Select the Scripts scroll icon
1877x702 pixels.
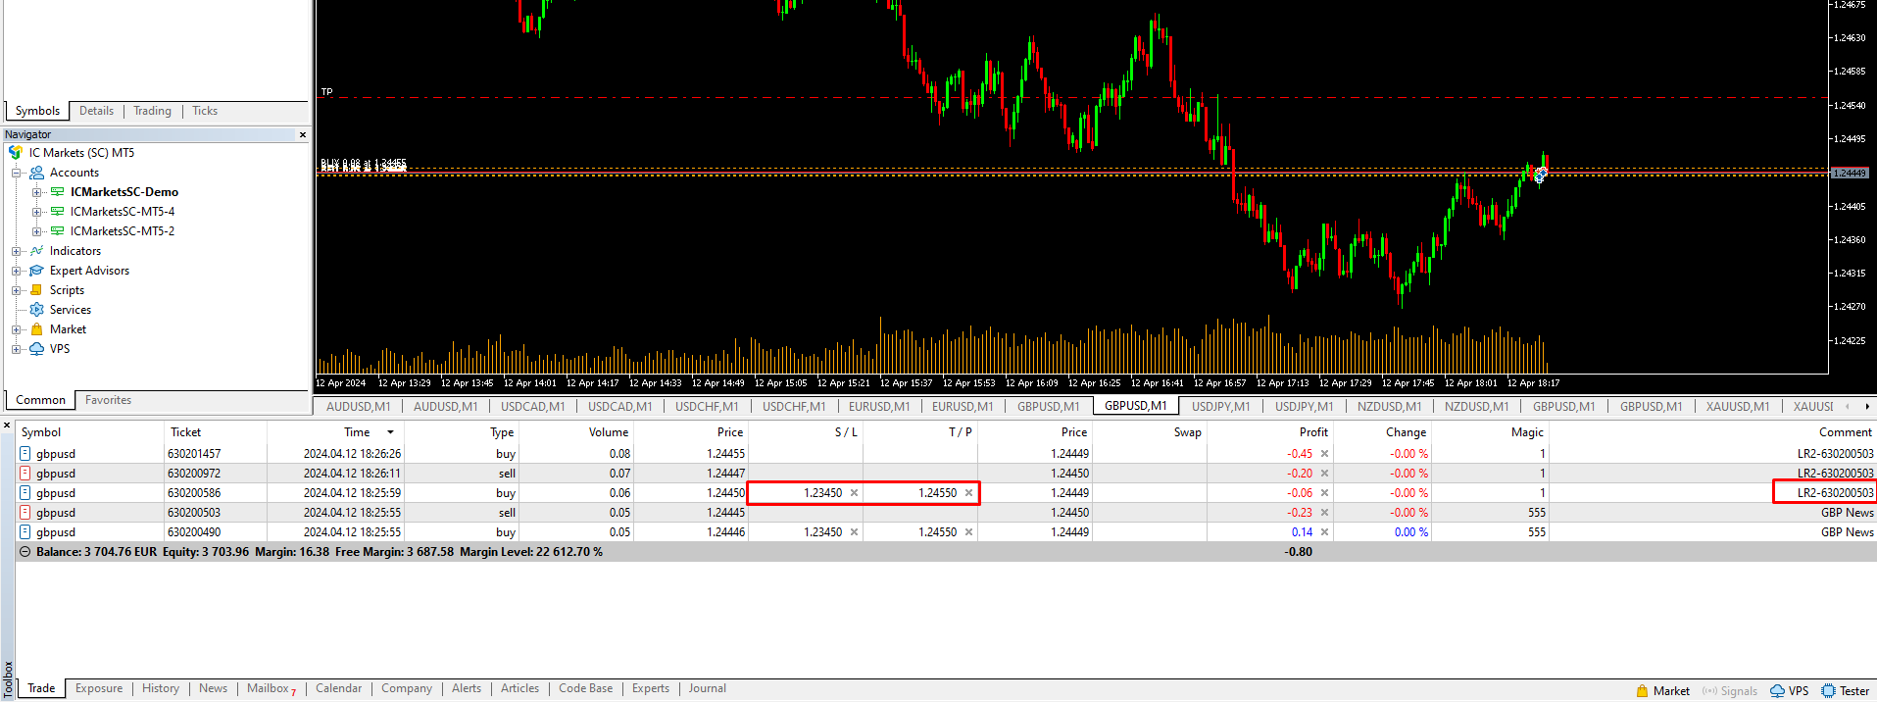[x=37, y=290]
